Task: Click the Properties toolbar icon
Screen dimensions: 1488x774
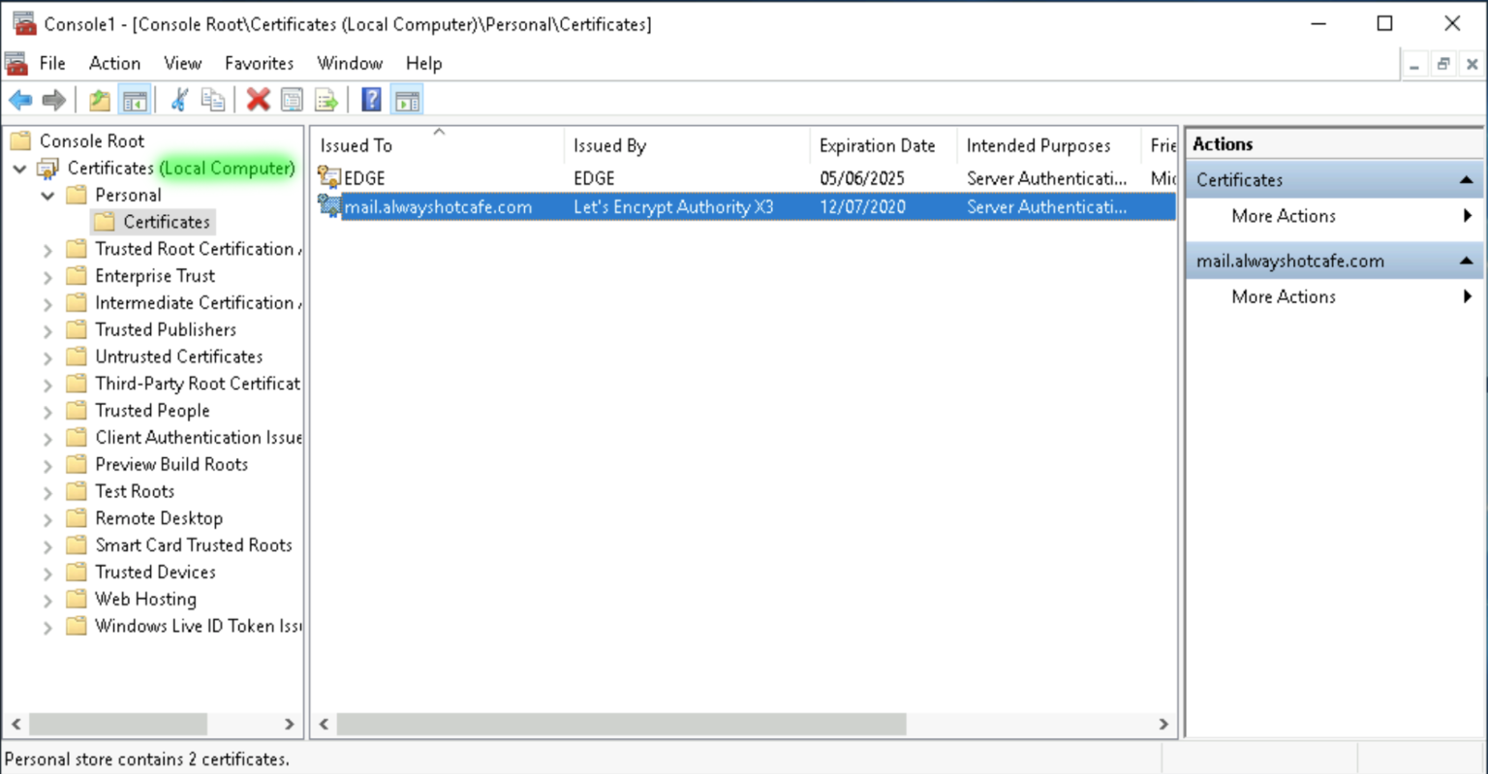Action: 292,99
